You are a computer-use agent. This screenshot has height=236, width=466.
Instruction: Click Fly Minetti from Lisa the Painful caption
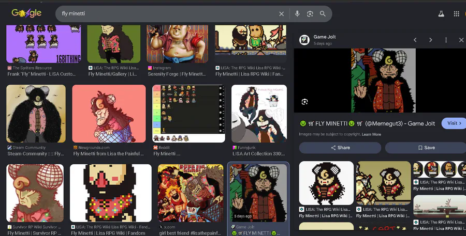coord(109,154)
